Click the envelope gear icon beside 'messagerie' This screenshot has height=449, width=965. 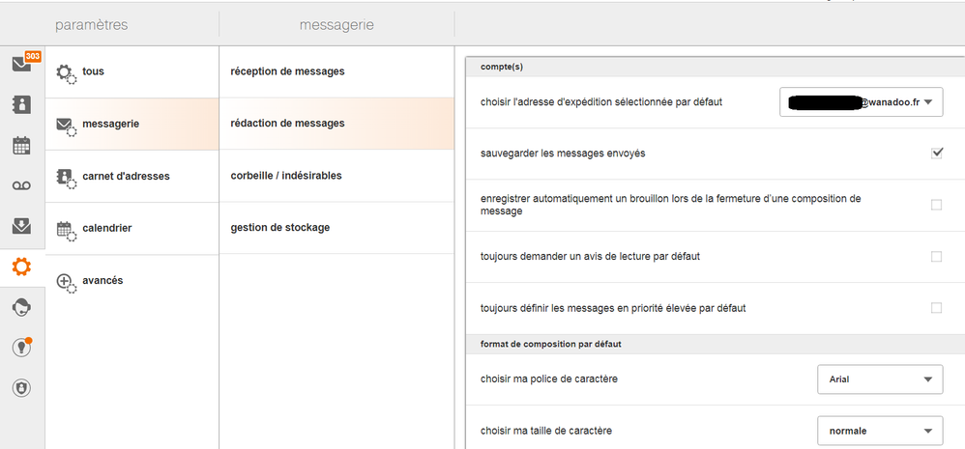click(x=66, y=126)
